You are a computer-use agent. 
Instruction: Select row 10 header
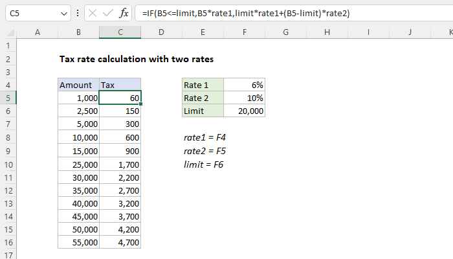pos(8,164)
